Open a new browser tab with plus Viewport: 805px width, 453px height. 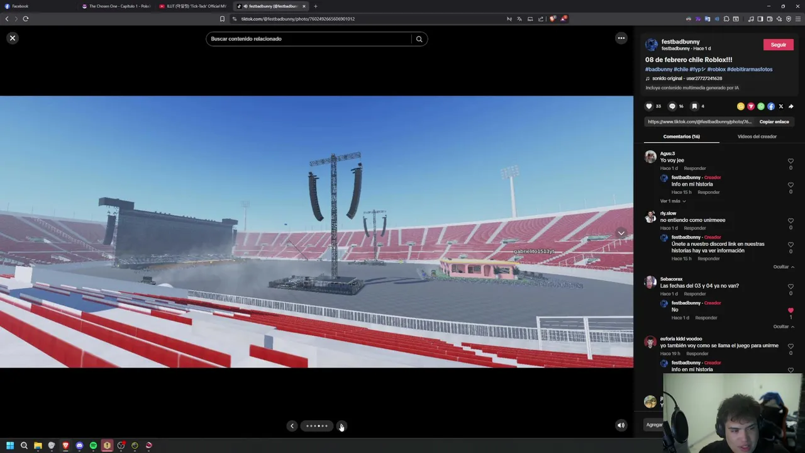coord(316,6)
